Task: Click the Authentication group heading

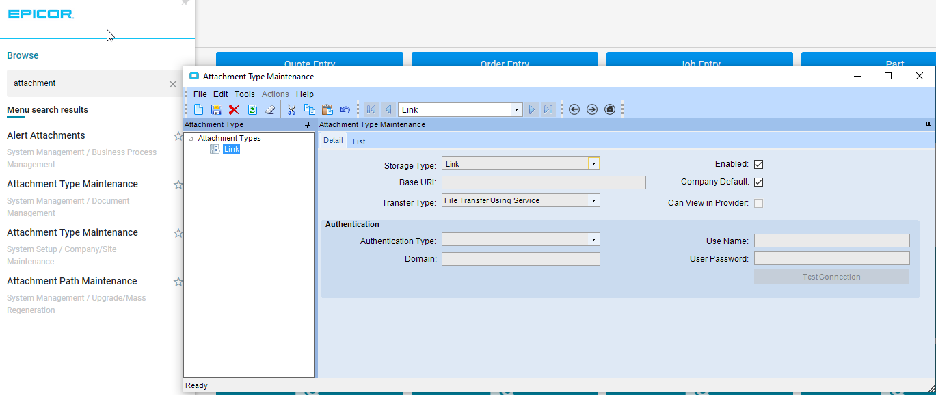Action: point(352,224)
